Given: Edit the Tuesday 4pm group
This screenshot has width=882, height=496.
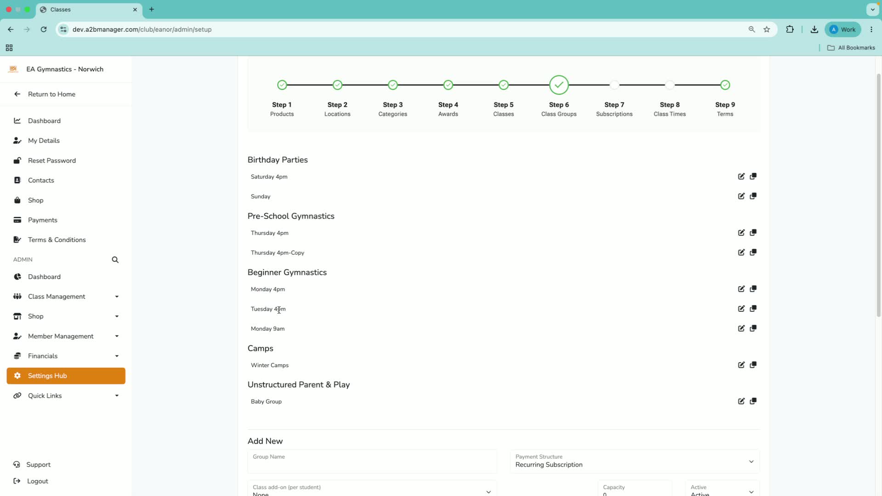Looking at the screenshot, I should click(x=741, y=309).
